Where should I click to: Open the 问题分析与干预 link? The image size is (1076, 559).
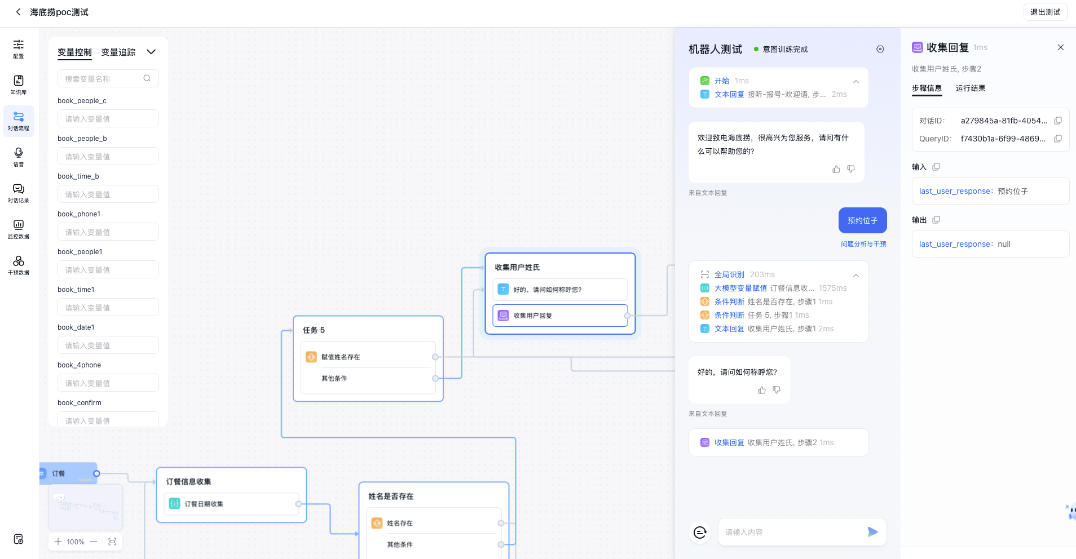point(863,244)
